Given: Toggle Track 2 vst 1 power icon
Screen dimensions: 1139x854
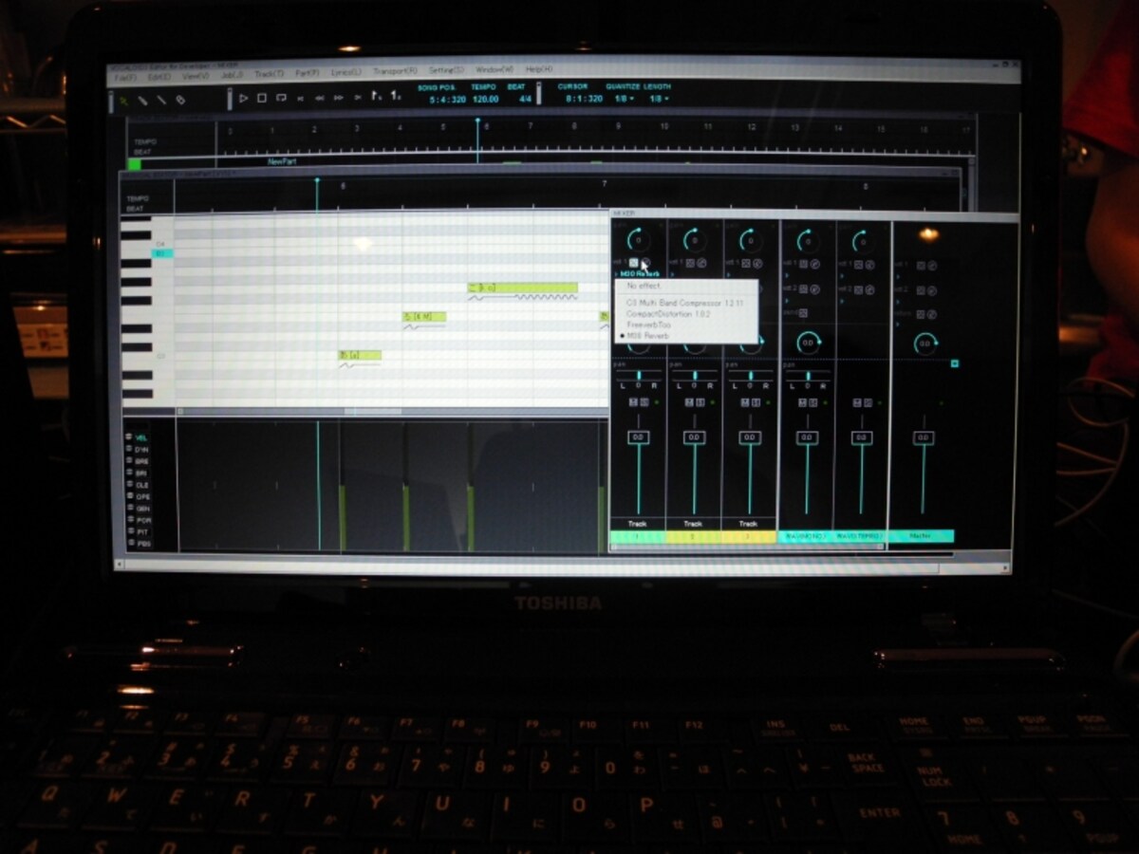Looking at the screenshot, I should click(690, 263).
